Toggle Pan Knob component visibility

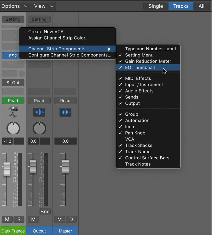click(148, 133)
